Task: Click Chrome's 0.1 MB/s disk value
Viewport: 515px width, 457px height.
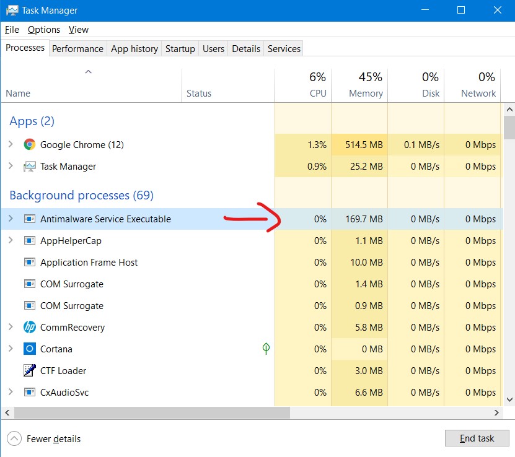Action: [421, 145]
